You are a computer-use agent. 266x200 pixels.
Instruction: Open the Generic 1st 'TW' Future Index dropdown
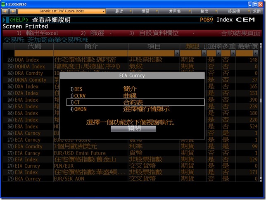click(x=62, y=11)
